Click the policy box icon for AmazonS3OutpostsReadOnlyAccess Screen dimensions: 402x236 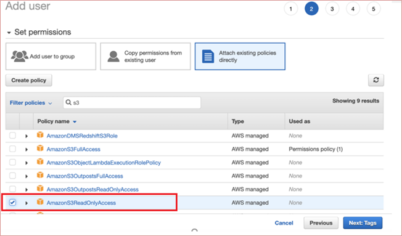coord(40,189)
